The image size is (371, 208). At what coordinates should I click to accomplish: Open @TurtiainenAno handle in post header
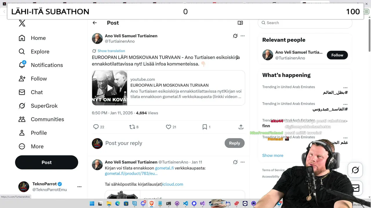point(120,41)
